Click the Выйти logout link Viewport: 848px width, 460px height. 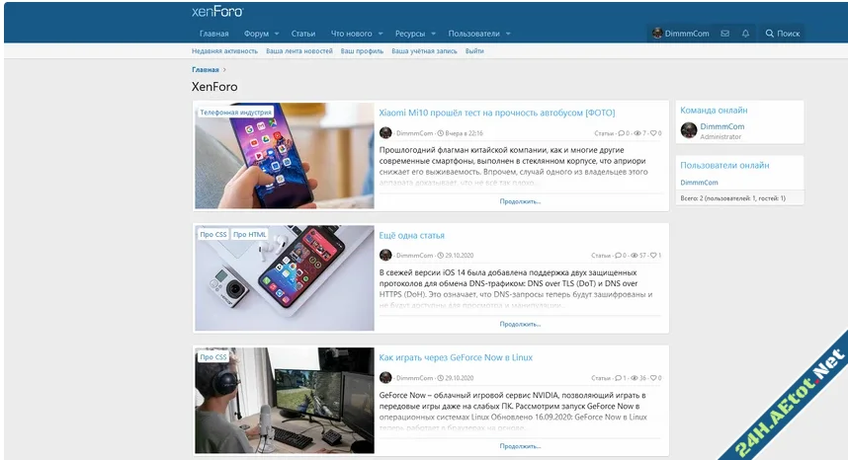point(474,50)
